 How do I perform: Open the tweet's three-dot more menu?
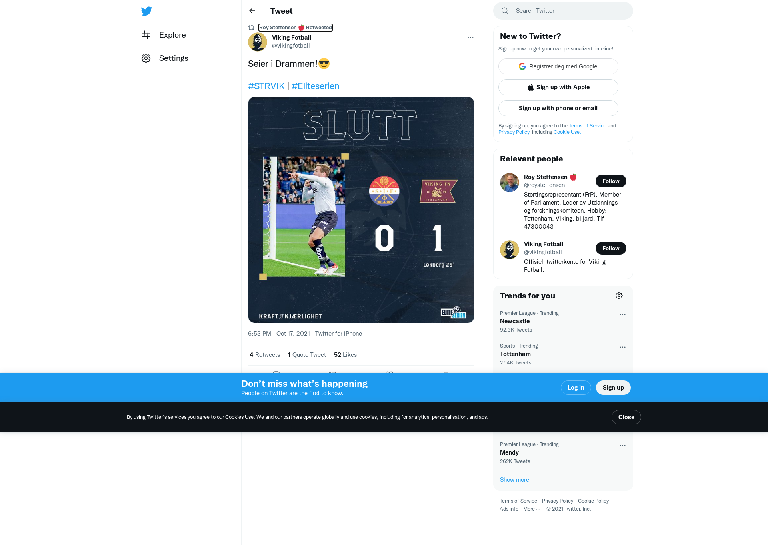click(470, 38)
